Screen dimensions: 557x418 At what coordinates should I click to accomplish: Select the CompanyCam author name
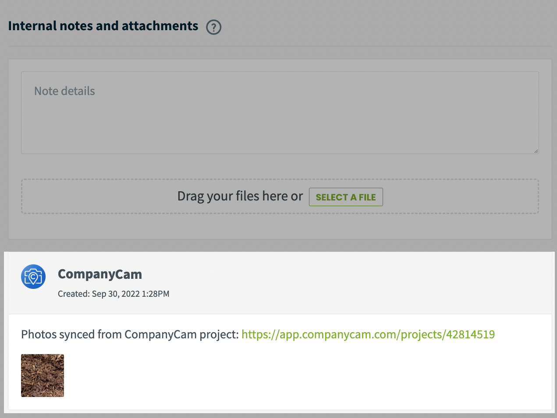pos(100,274)
